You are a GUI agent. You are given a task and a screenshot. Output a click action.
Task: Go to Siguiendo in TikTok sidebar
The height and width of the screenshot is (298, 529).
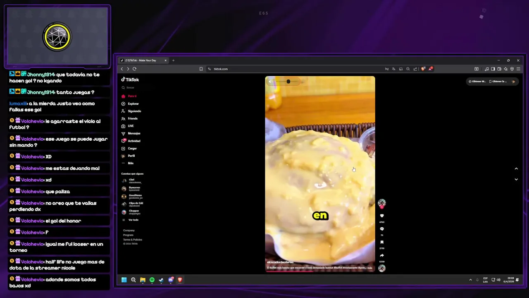click(x=131, y=111)
